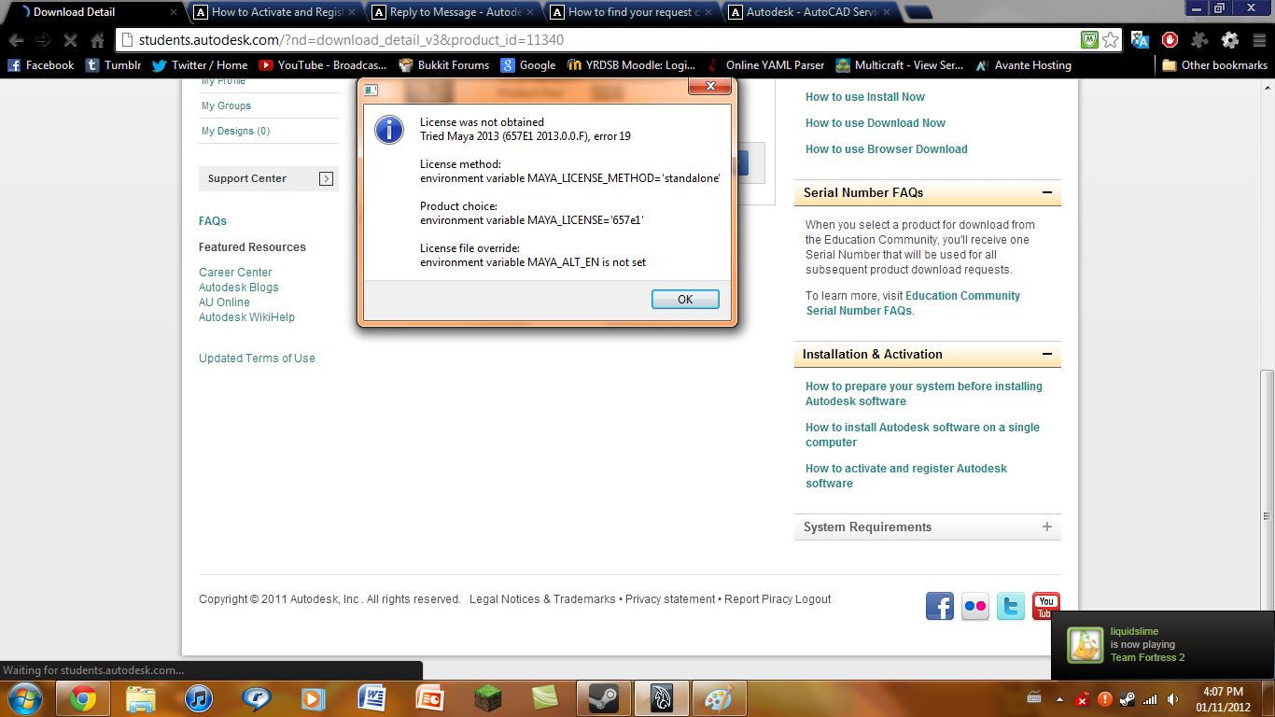Image resolution: width=1275 pixels, height=717 pixels.
Task: Collapse the Serial Number FAQs section
Action: (1047, 193)
